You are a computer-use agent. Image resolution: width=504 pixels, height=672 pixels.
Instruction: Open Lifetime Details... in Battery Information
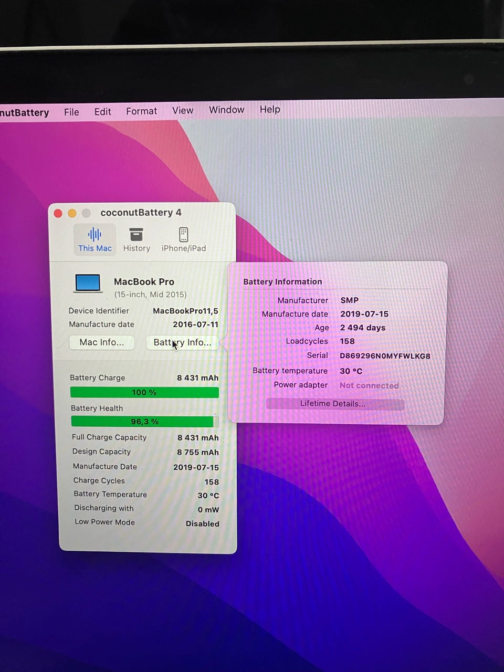click(334, 404)
